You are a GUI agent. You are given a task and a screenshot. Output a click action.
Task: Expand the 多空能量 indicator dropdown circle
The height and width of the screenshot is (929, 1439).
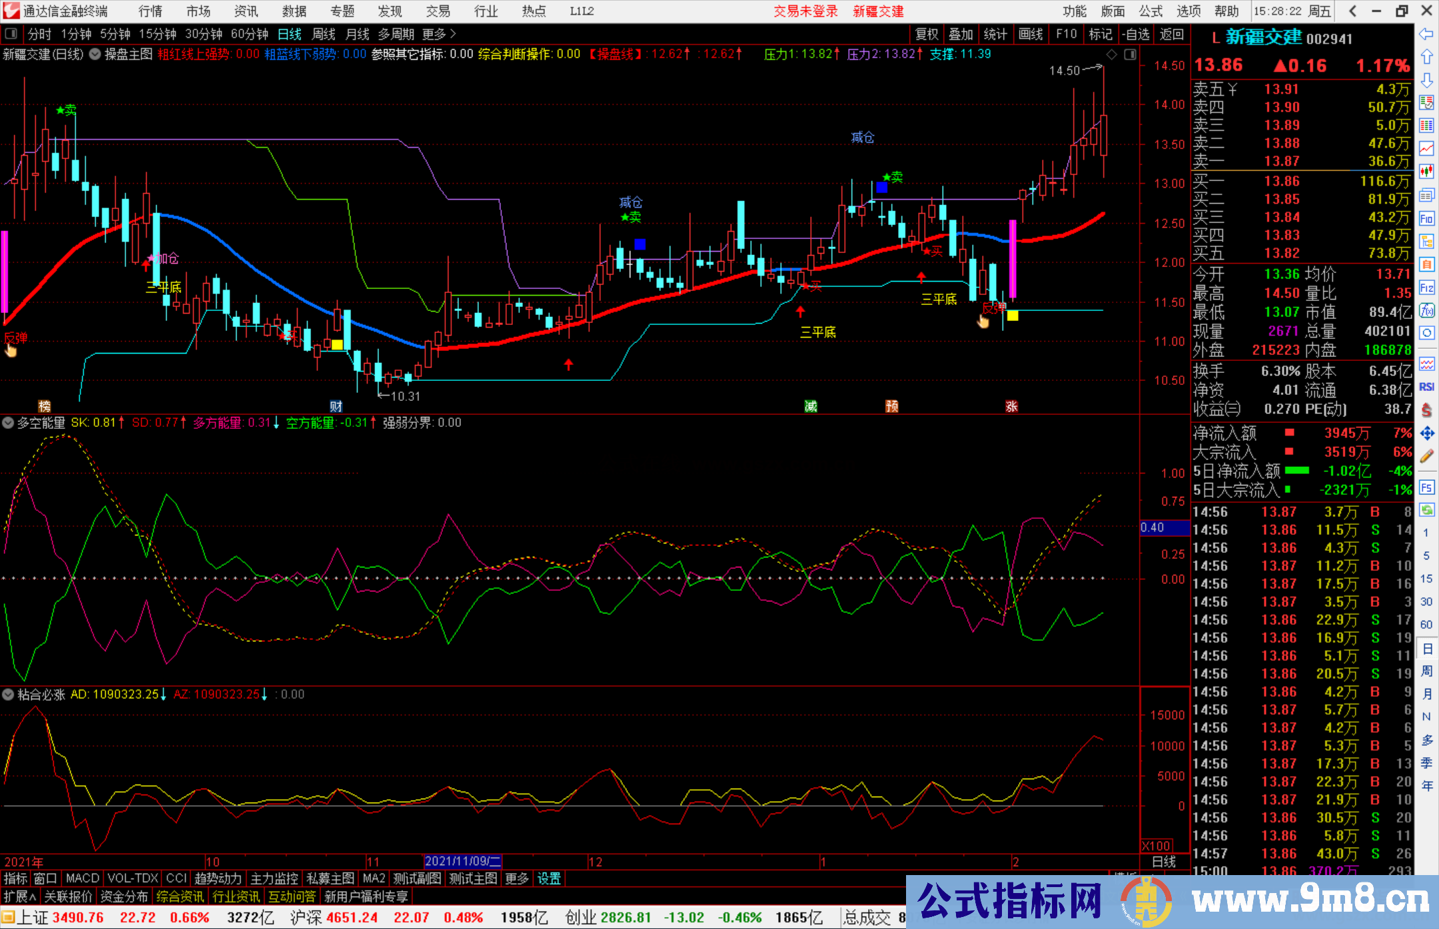8,423
